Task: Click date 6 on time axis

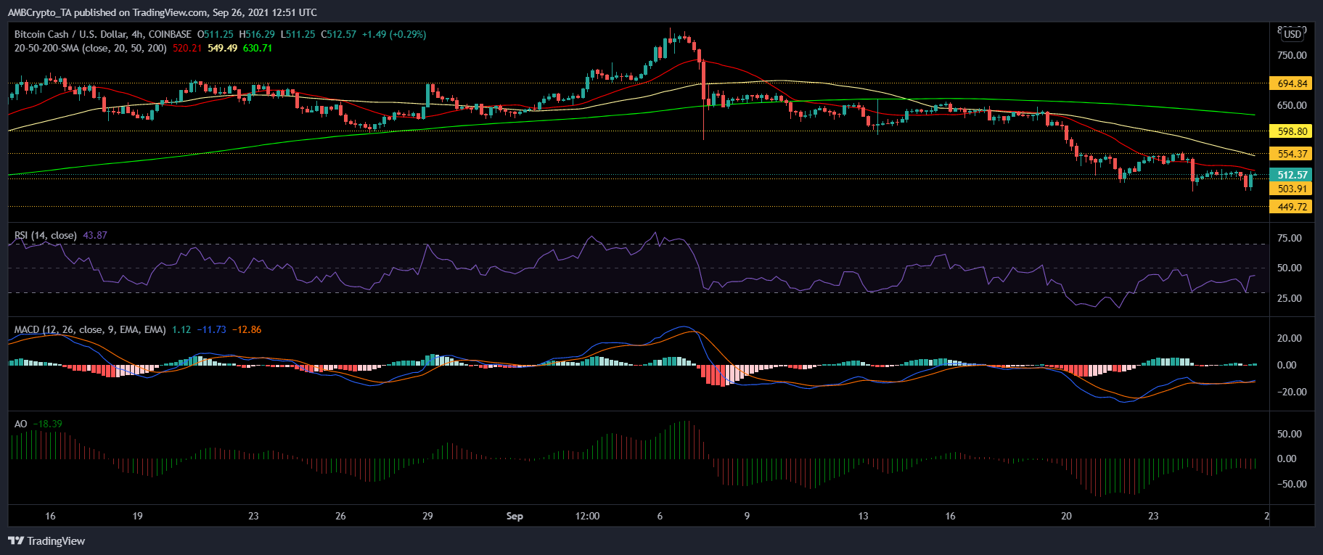Action: tap(660, 516)
